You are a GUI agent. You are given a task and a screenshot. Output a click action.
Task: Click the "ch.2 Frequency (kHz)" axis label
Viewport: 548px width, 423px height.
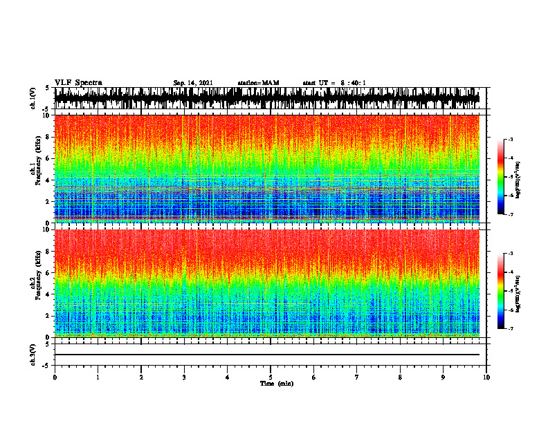click(35, 275)
